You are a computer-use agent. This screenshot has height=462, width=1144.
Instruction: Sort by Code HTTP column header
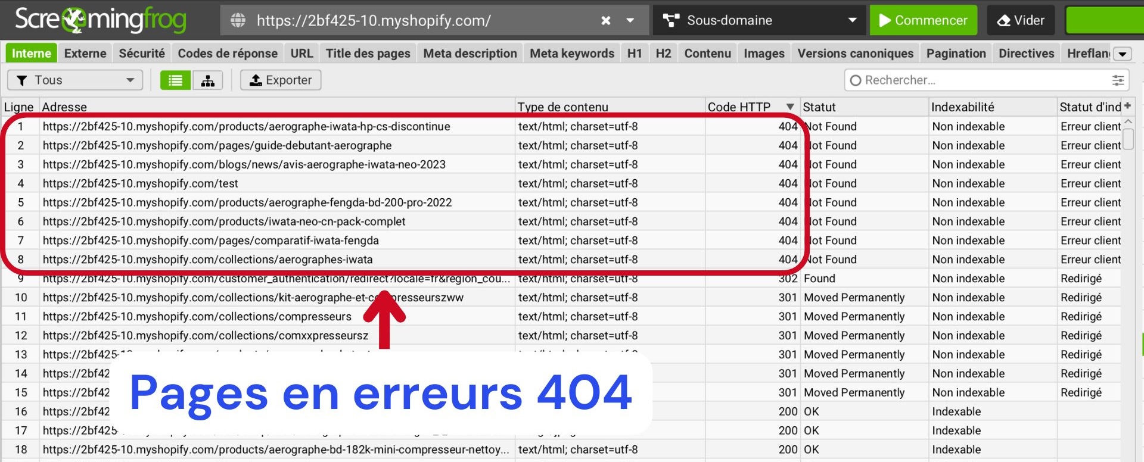(752, 107)
